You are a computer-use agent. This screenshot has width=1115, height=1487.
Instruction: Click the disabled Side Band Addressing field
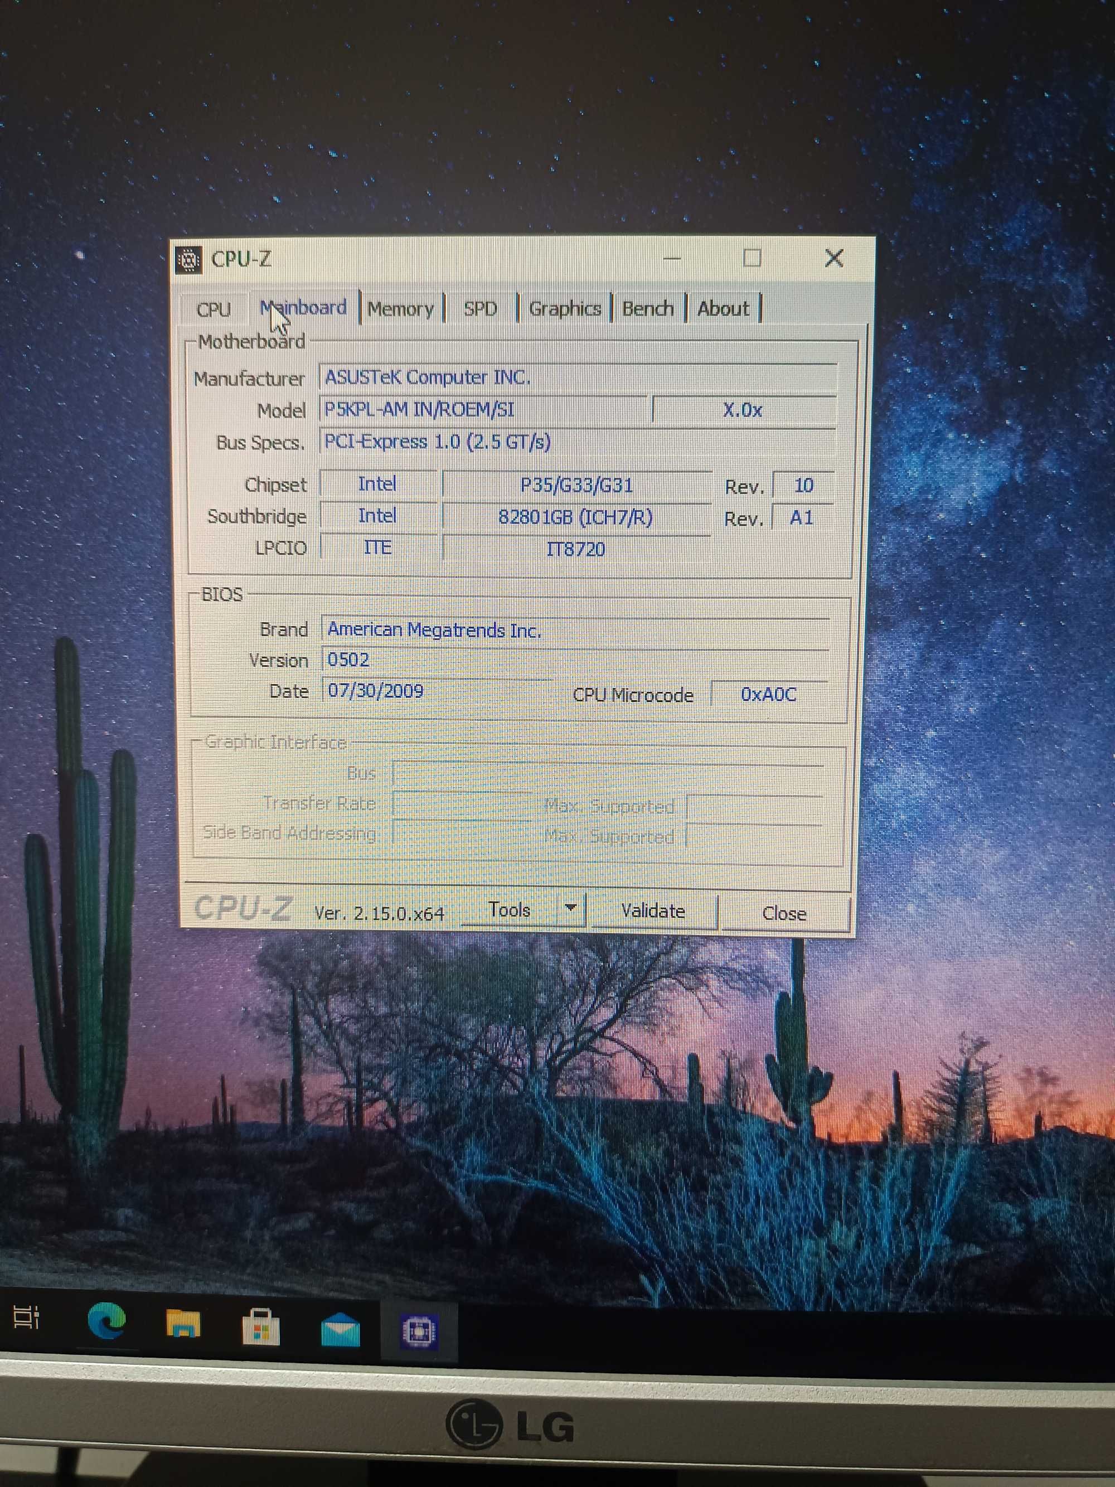(462, 835)
